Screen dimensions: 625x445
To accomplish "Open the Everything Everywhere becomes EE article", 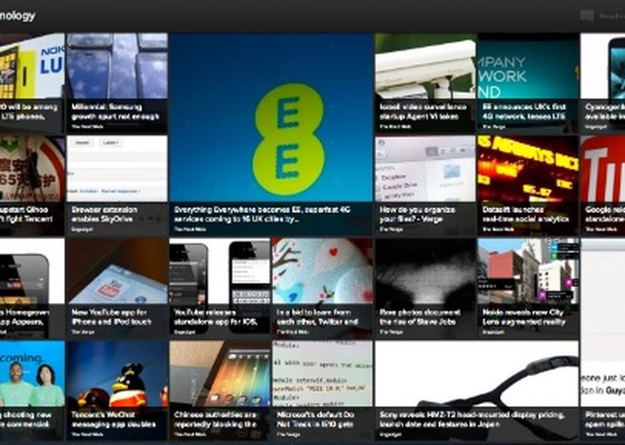I will [271, 134].
